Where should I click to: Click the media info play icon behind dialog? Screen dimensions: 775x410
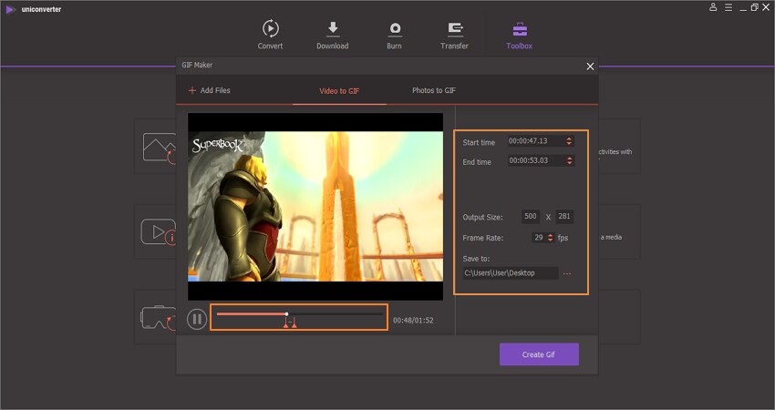pos(159,231)
